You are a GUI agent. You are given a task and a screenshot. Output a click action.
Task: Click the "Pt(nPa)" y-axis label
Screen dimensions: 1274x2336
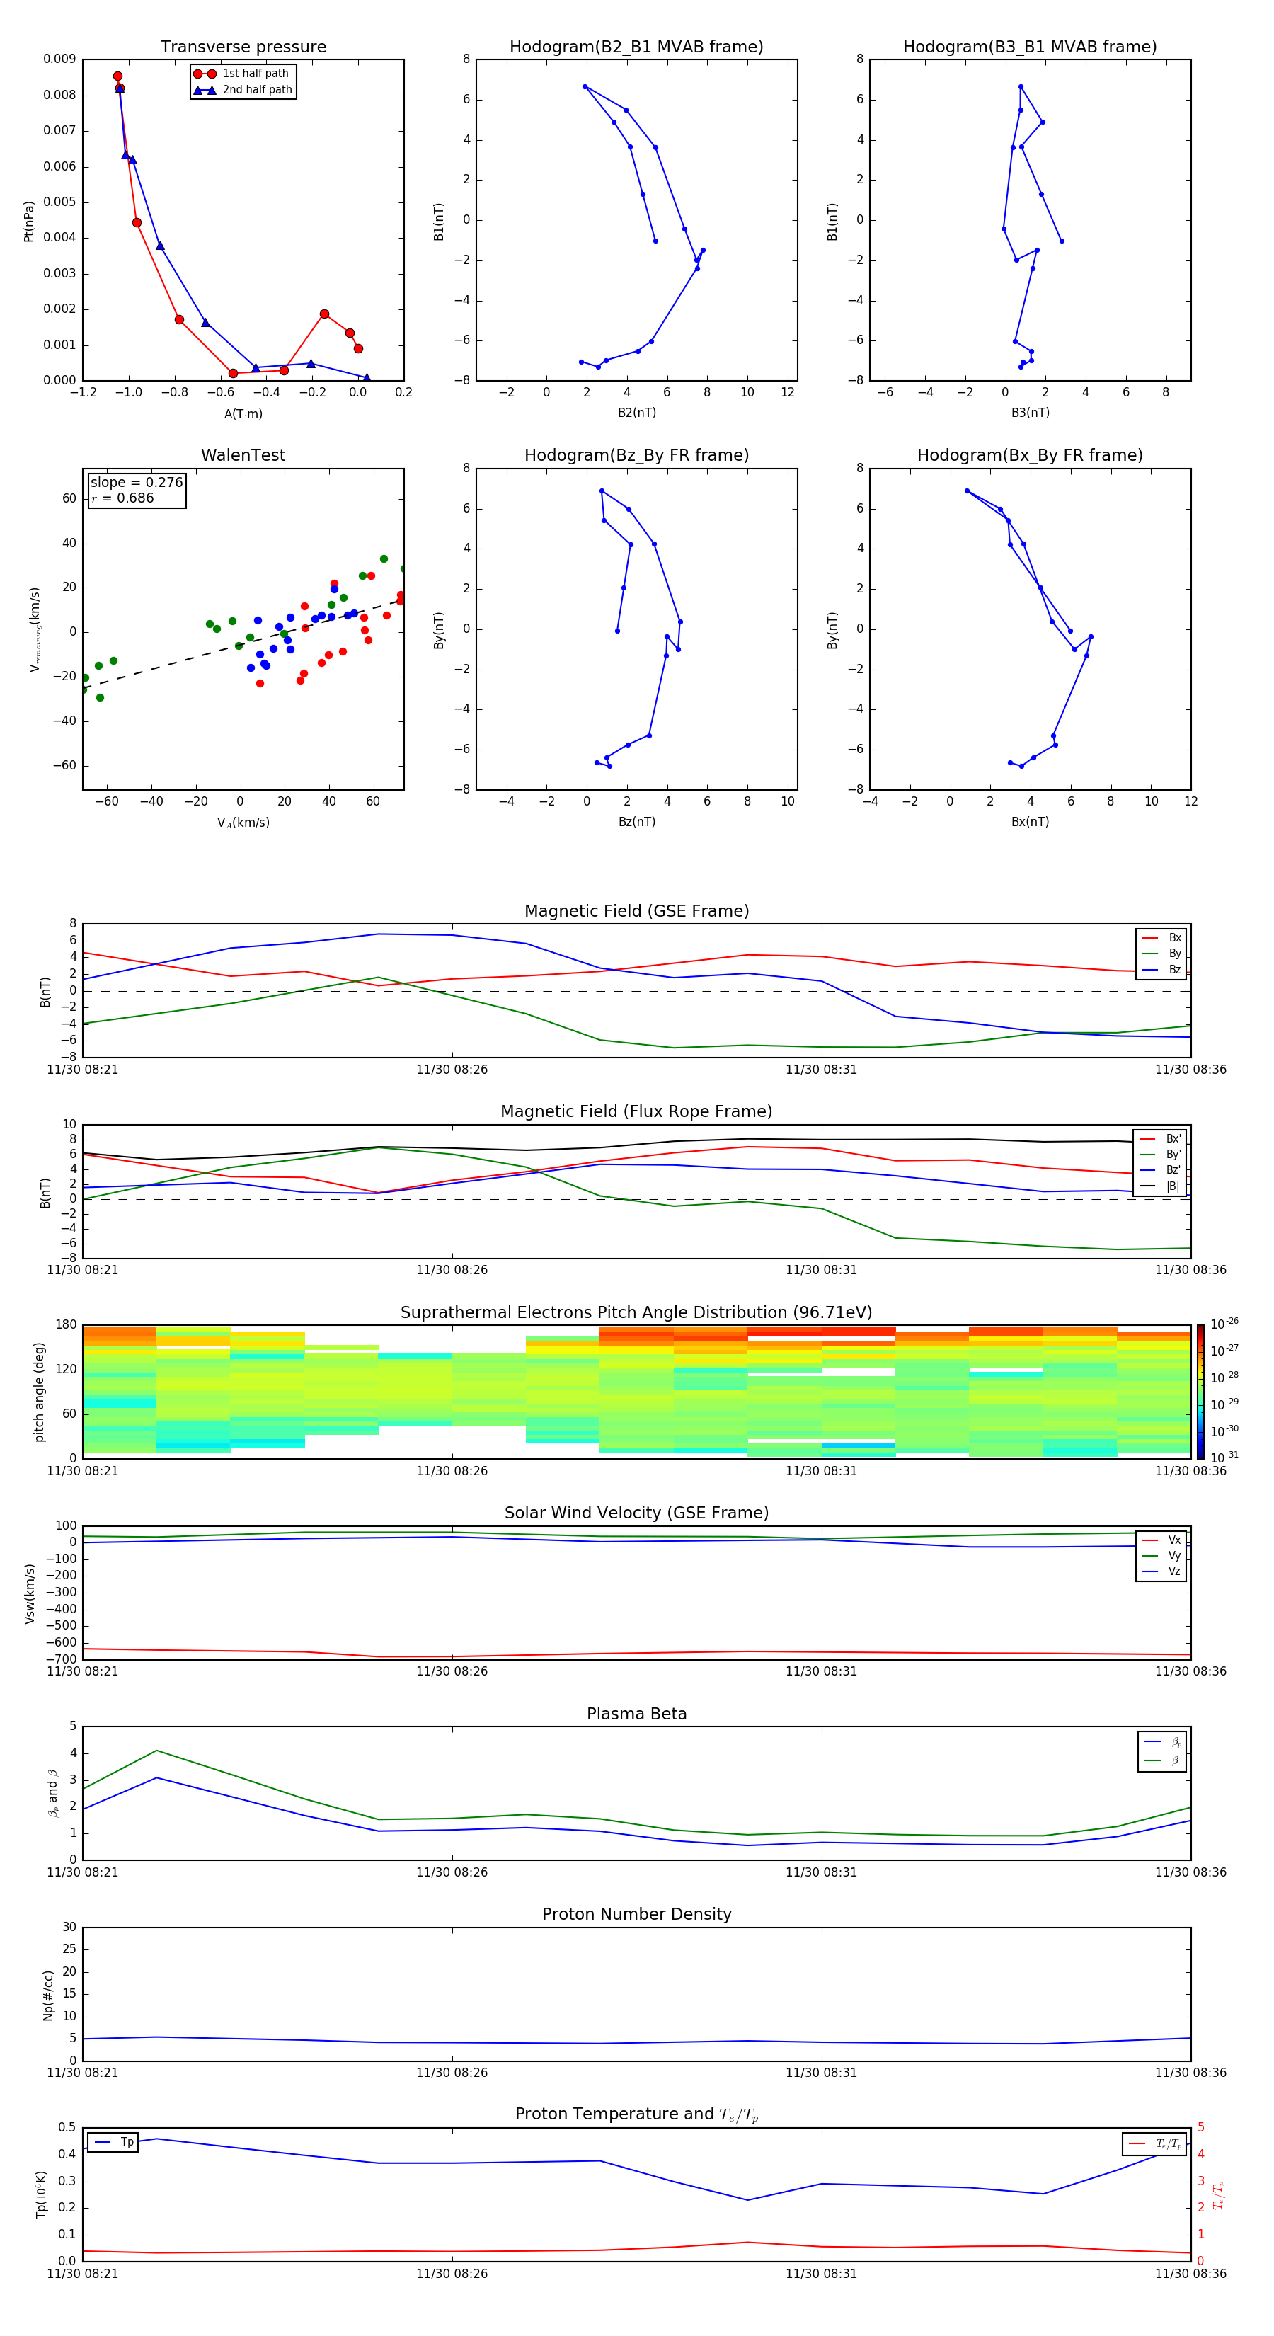click(x=28, y=222)
